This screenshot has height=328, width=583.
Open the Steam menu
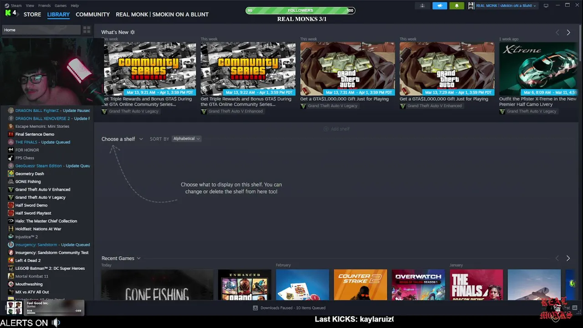tap(16, 5)
